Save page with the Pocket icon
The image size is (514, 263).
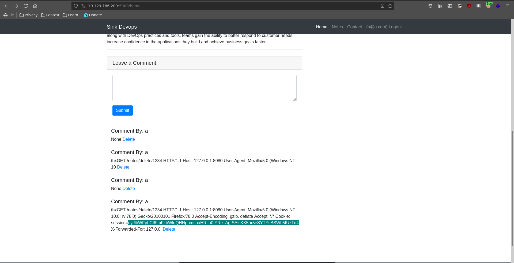coord(430,6)
